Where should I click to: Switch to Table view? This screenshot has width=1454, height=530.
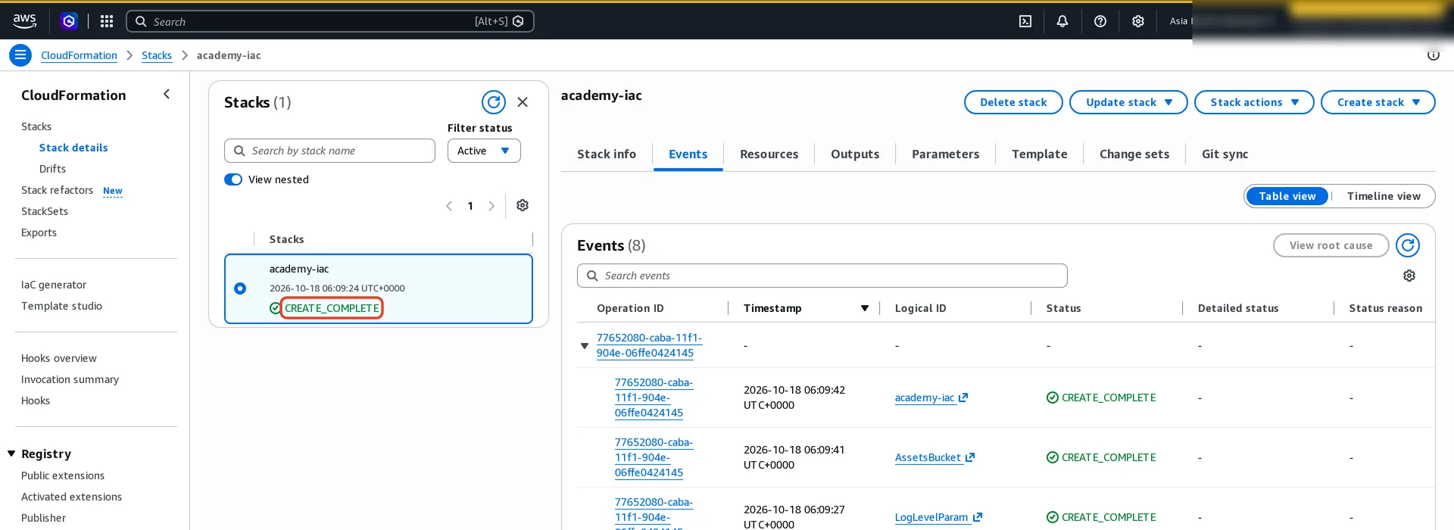pyautogui.click(x=1287, y=196)
